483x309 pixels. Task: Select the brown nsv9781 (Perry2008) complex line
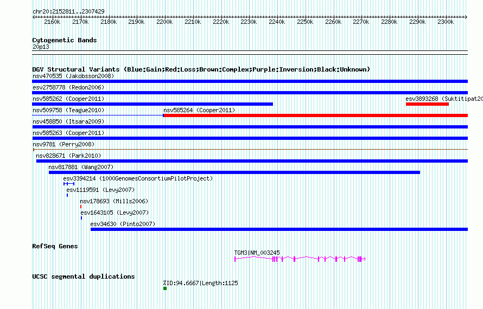tap(250, 150)
